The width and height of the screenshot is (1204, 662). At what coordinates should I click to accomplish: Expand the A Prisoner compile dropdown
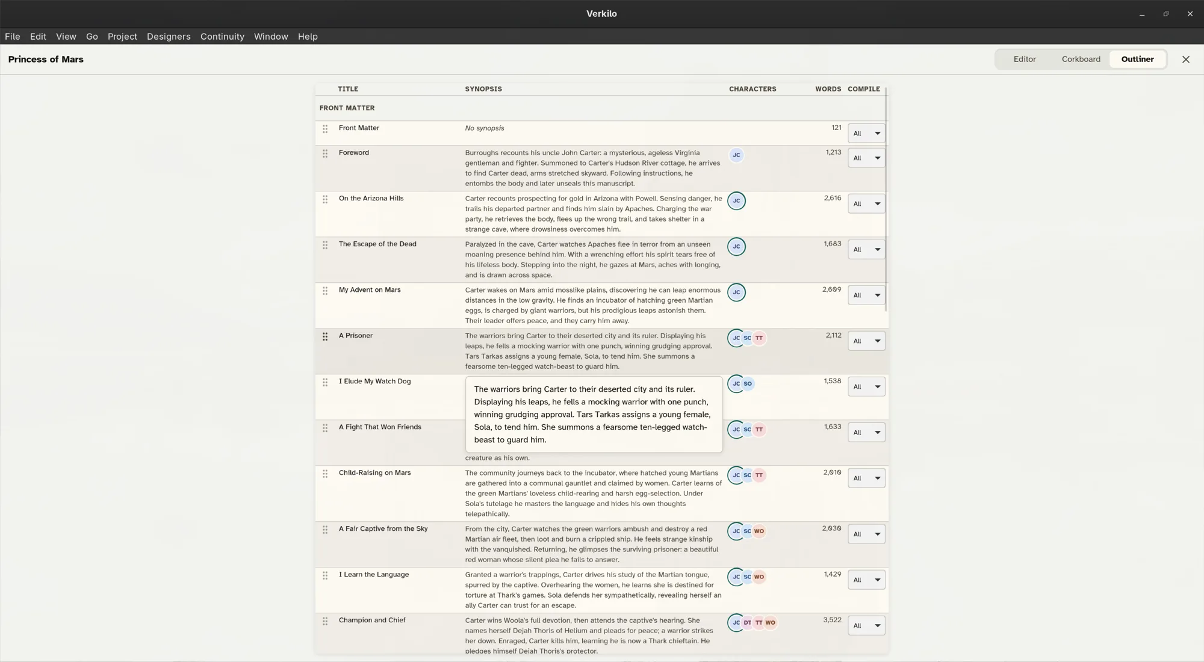[x=866, y=341]
